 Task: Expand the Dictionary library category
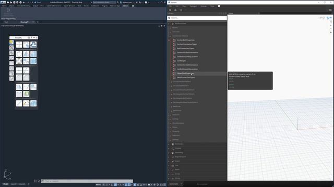tap(179, 144)
